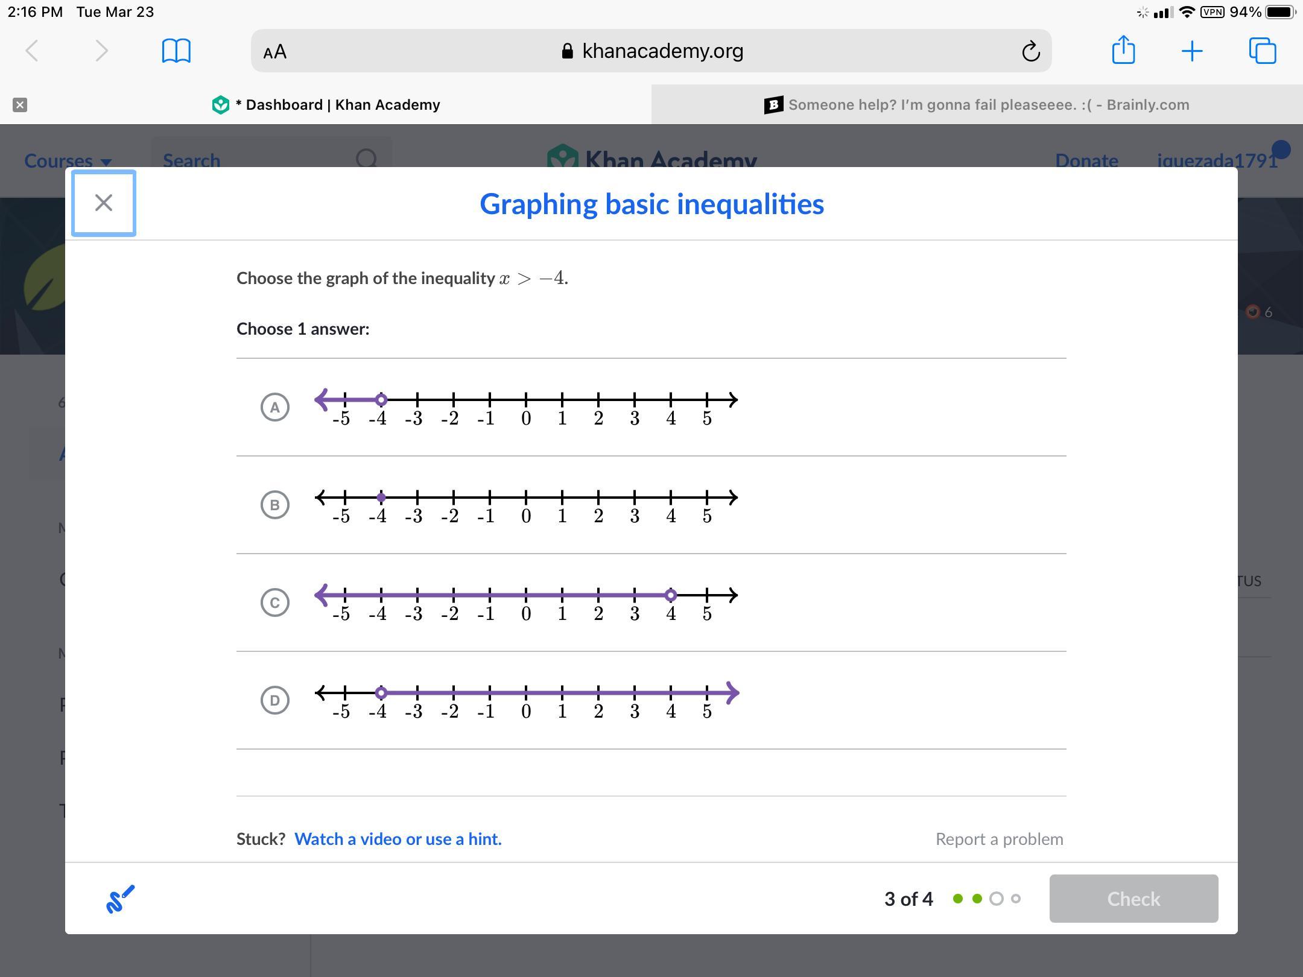Image resolution: width=1303 pixels, height=977 pixels.
Task: Reload the page with refresh icon
Action: (1030, 51)
